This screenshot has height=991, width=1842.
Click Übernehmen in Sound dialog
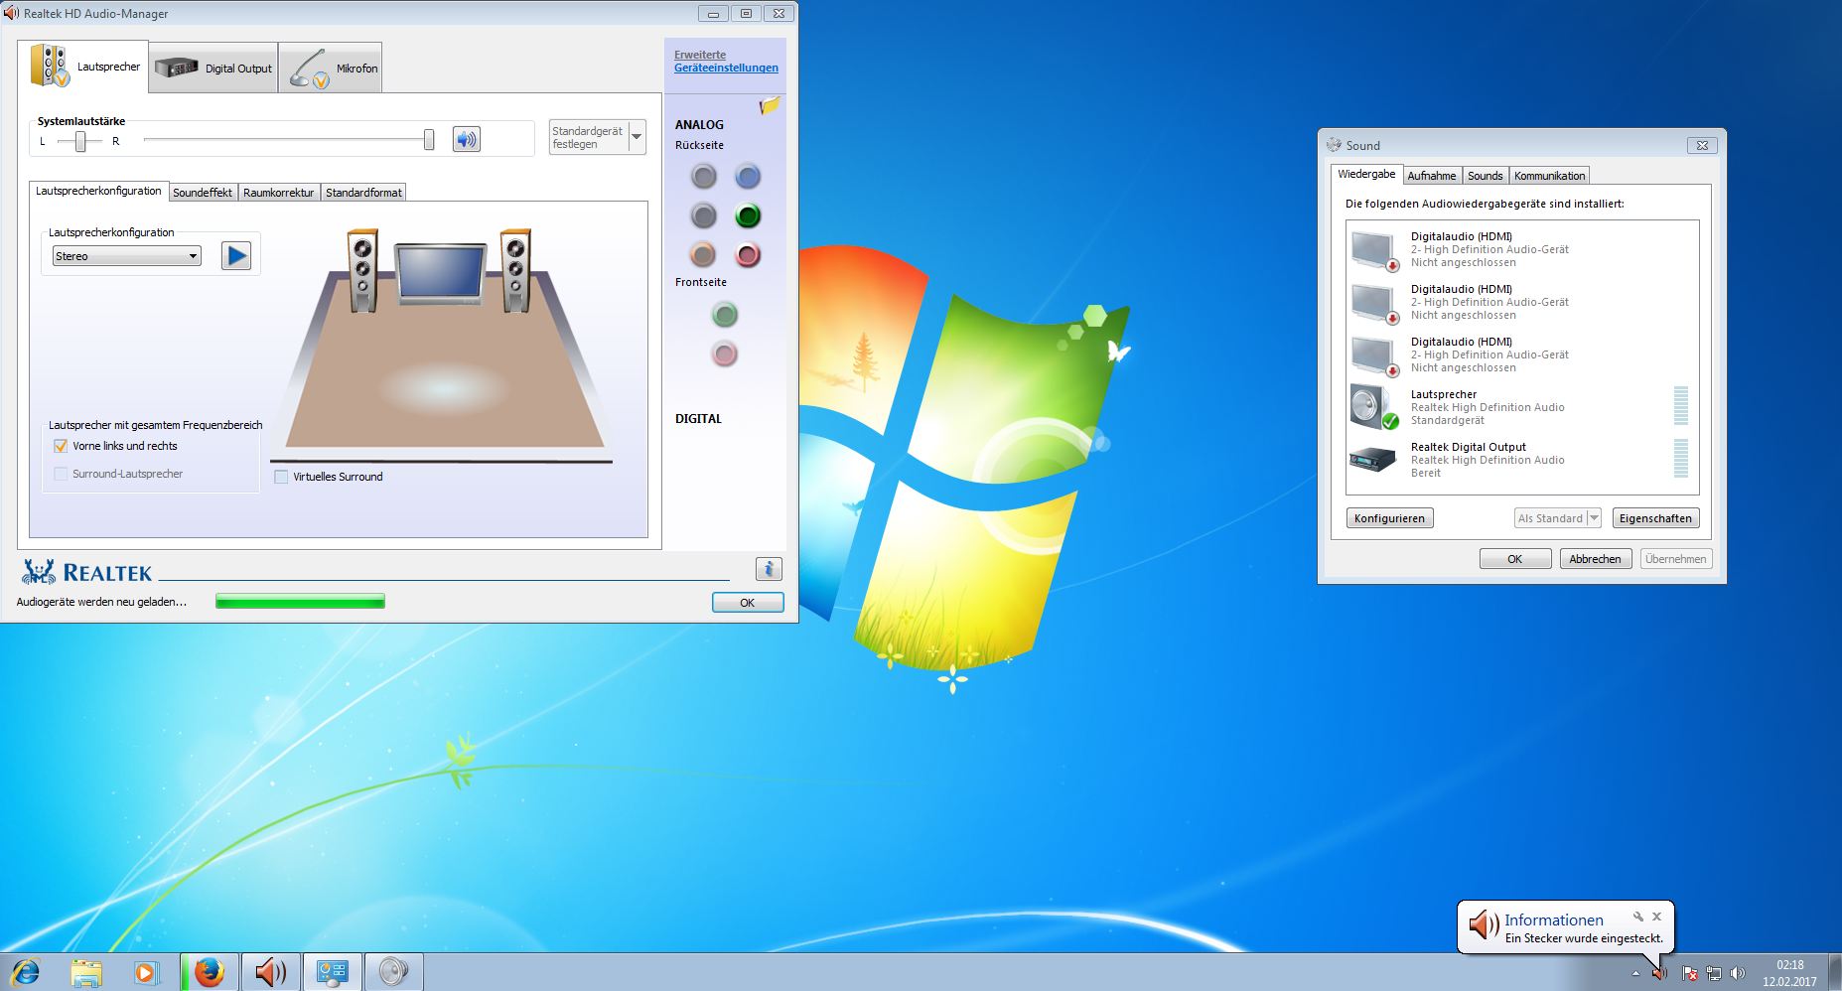[1676, 559]
